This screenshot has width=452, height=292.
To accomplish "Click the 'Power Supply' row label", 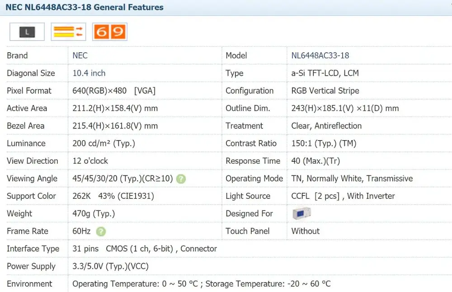I will click(31, 266).
